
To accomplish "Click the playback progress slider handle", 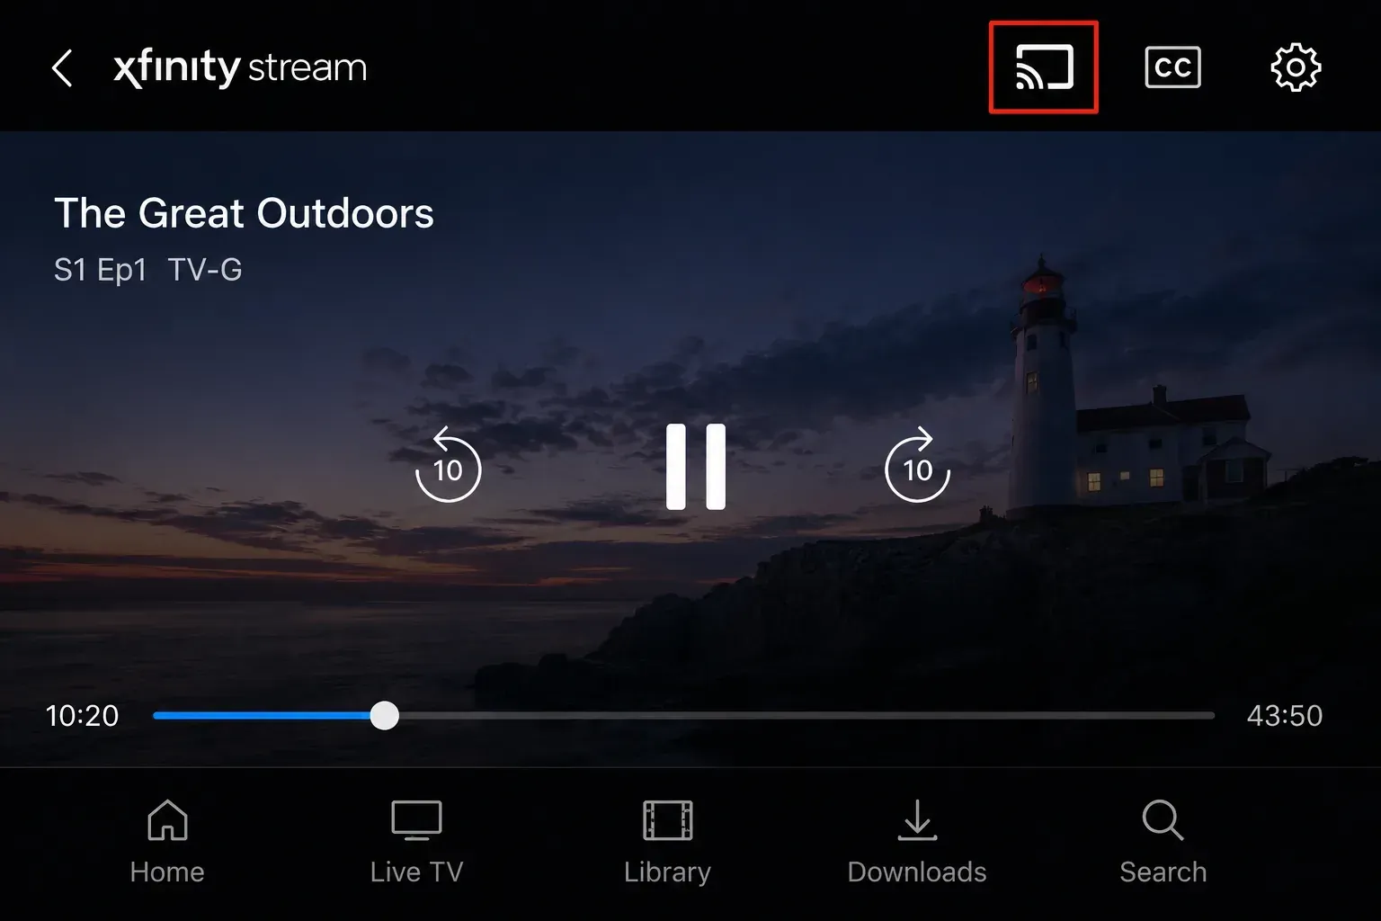I will 385,716.
